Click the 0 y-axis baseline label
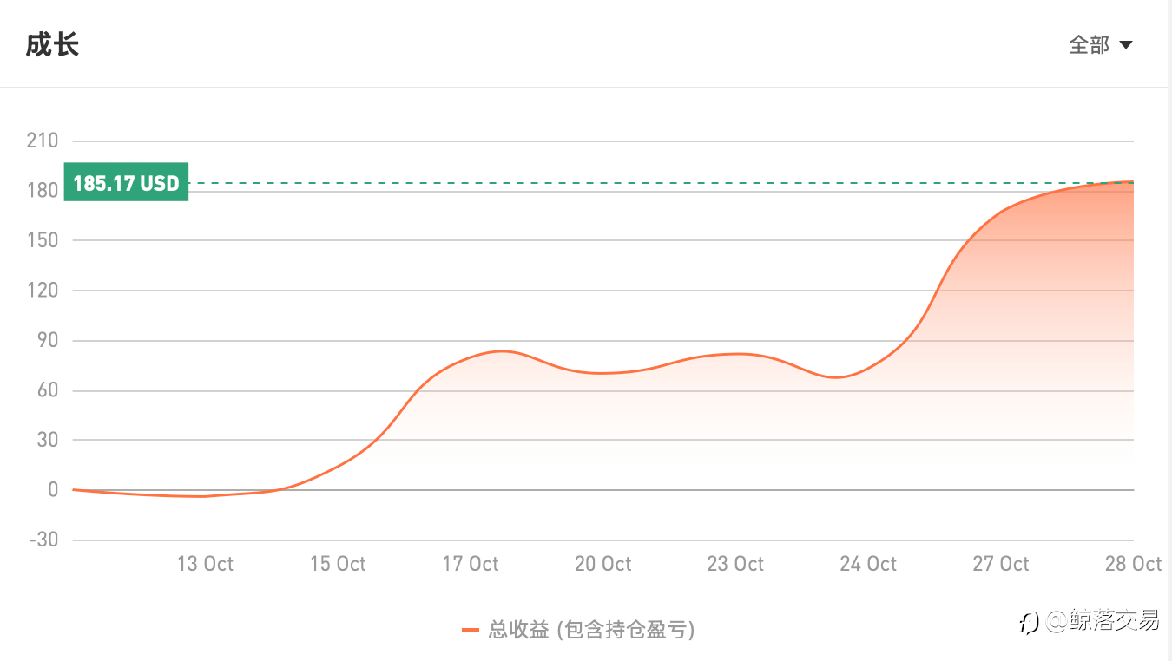This screenshot has height=661, width=1172. tap(54, 490)
